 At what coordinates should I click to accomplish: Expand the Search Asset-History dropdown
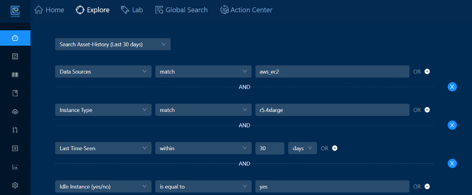pos(113,44)
